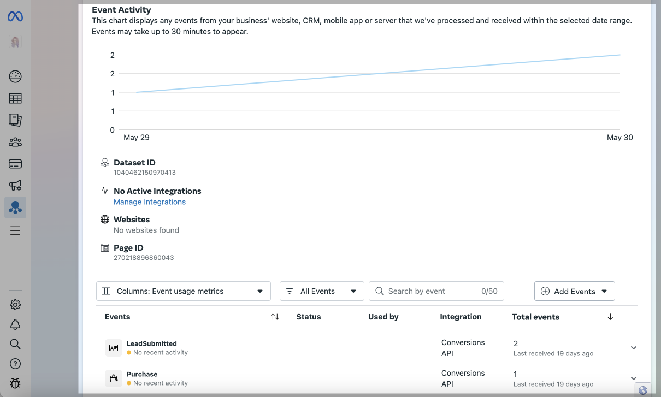Viewport: 661px width, 397px height.
Task: Open the All Events filter dropdown
Action: click(x=322, y=291)
